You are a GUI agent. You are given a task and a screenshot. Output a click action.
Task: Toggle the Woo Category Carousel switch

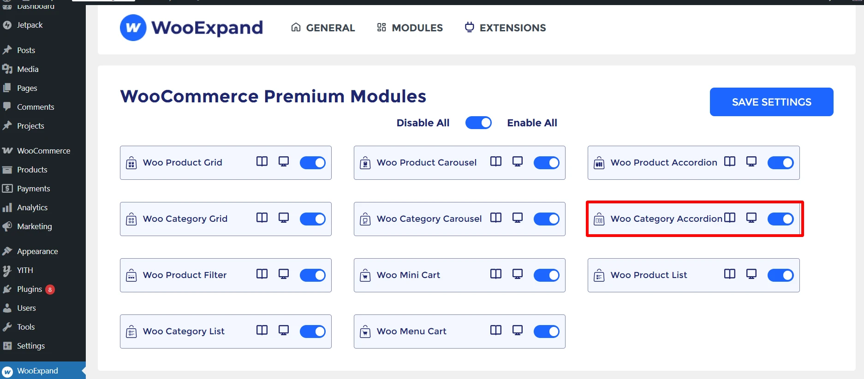(x=547, y=219)
